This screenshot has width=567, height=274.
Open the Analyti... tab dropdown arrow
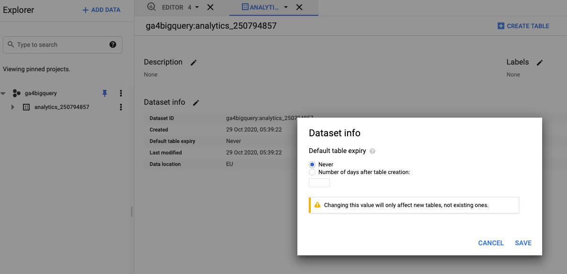[x=286, y=7]
